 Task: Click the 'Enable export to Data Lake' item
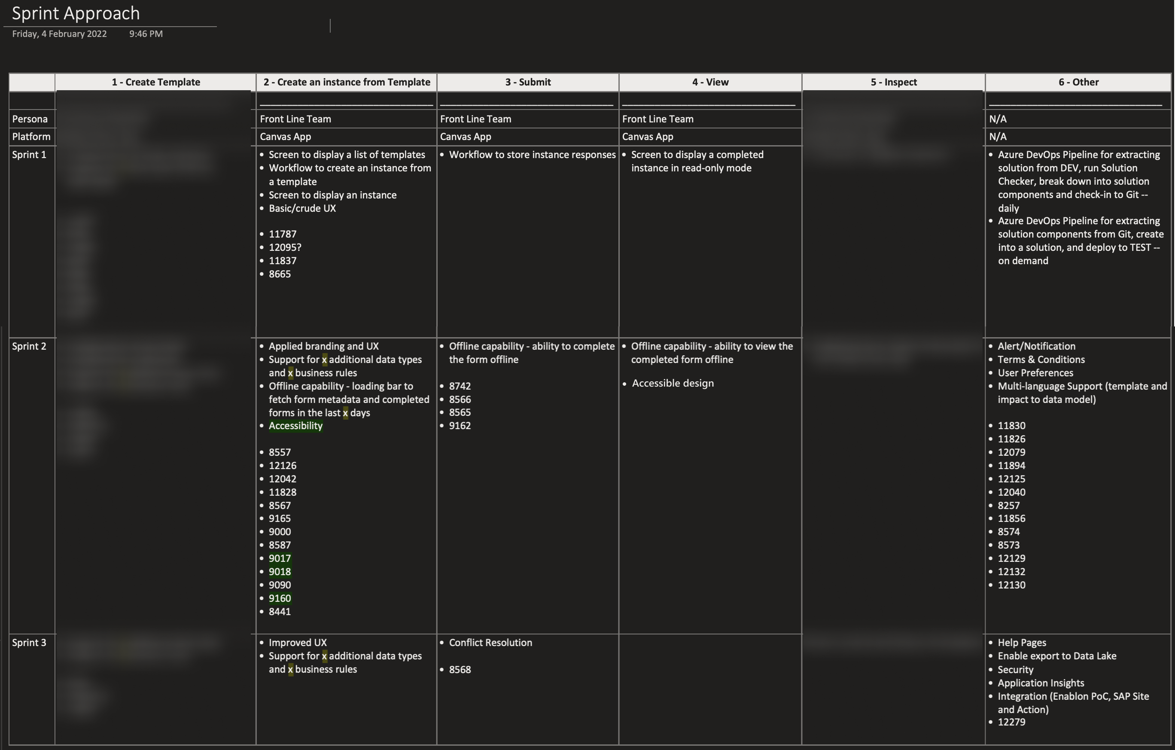(1057, 656)
